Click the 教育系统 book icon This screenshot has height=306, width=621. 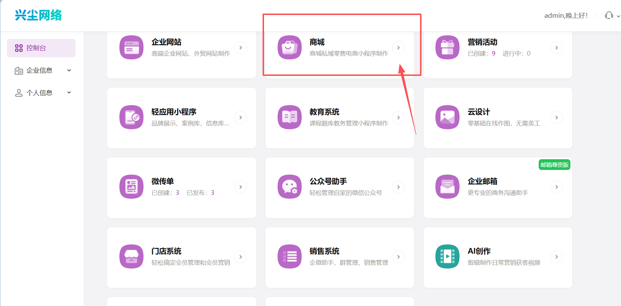point(290,117)
